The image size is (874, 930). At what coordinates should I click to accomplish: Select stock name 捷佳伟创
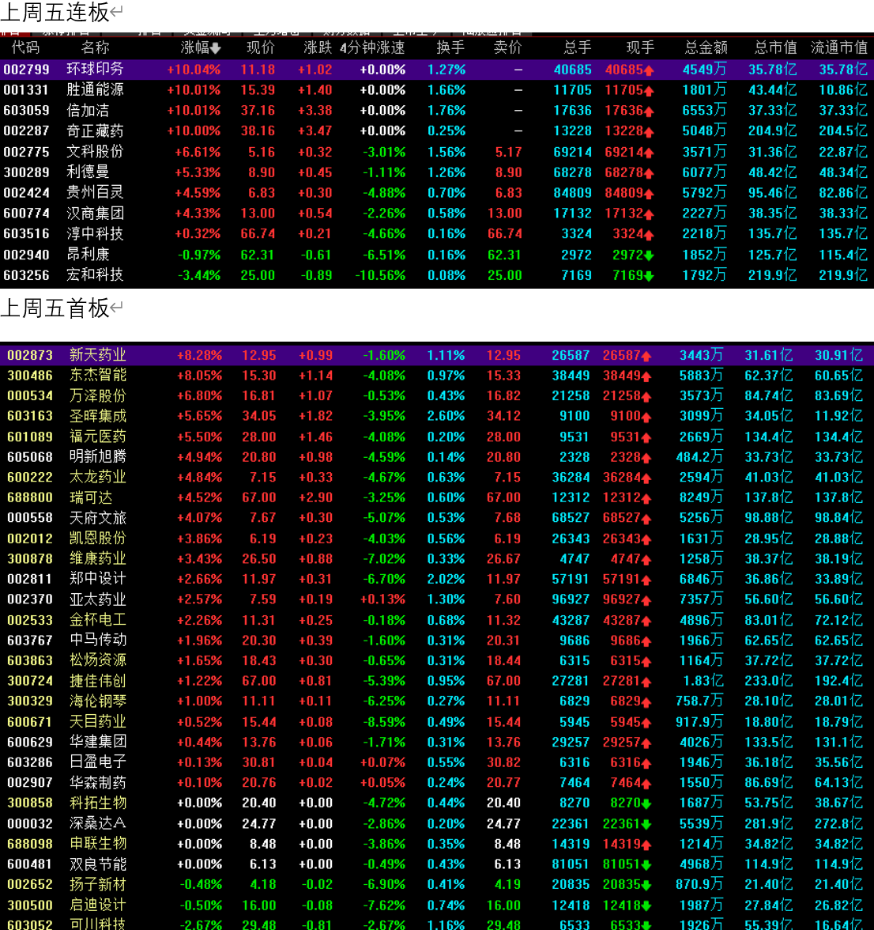pyautogui.click(x=98, y=681)
